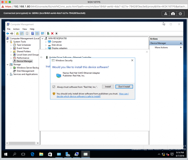
Task: Show hidden tray icons chevron
Action: click(x=159, y=154)
